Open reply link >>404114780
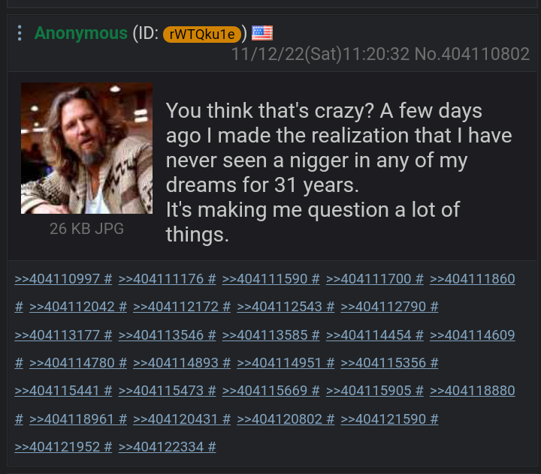 tap(72, 363)
